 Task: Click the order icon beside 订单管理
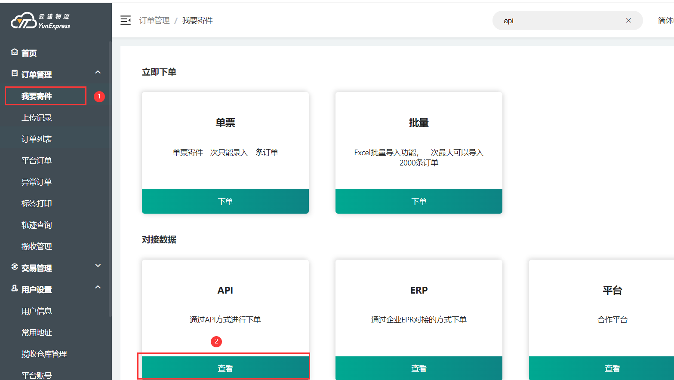14,74
